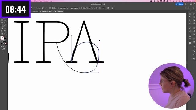
Task: Open the Window menu
Action: (x=46, y=1)
